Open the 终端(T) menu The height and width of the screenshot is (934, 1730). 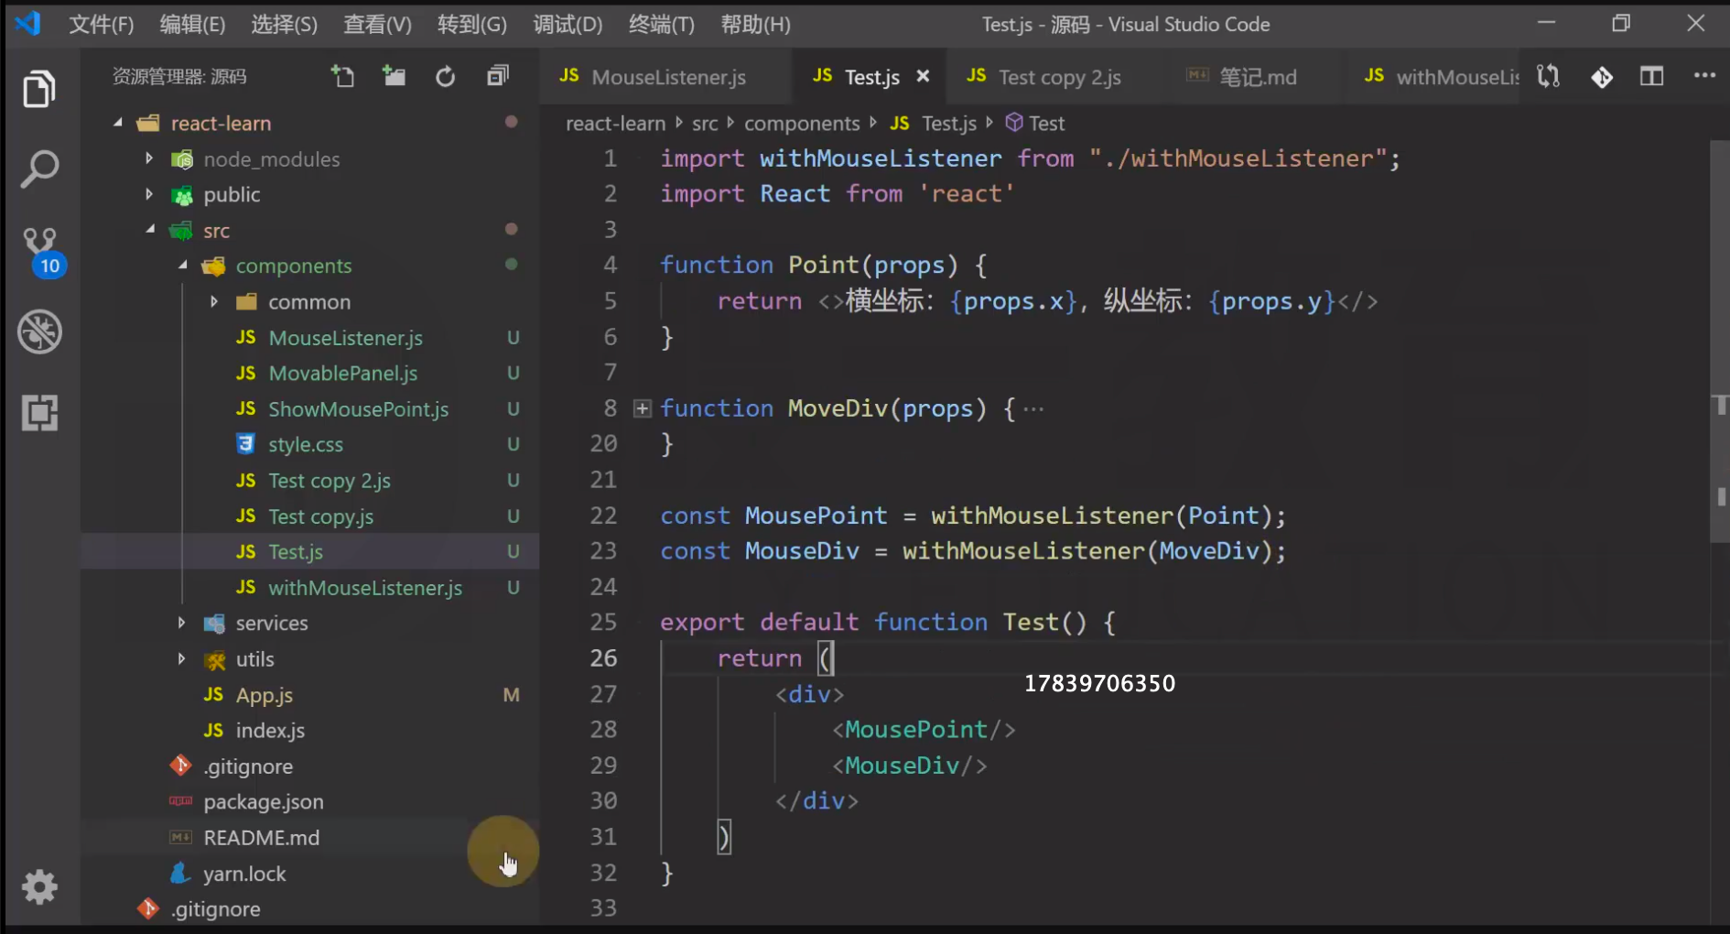click(x=661, y=25)
